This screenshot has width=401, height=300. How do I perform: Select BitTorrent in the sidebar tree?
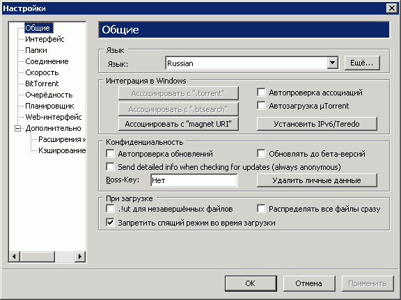[42, 84]
